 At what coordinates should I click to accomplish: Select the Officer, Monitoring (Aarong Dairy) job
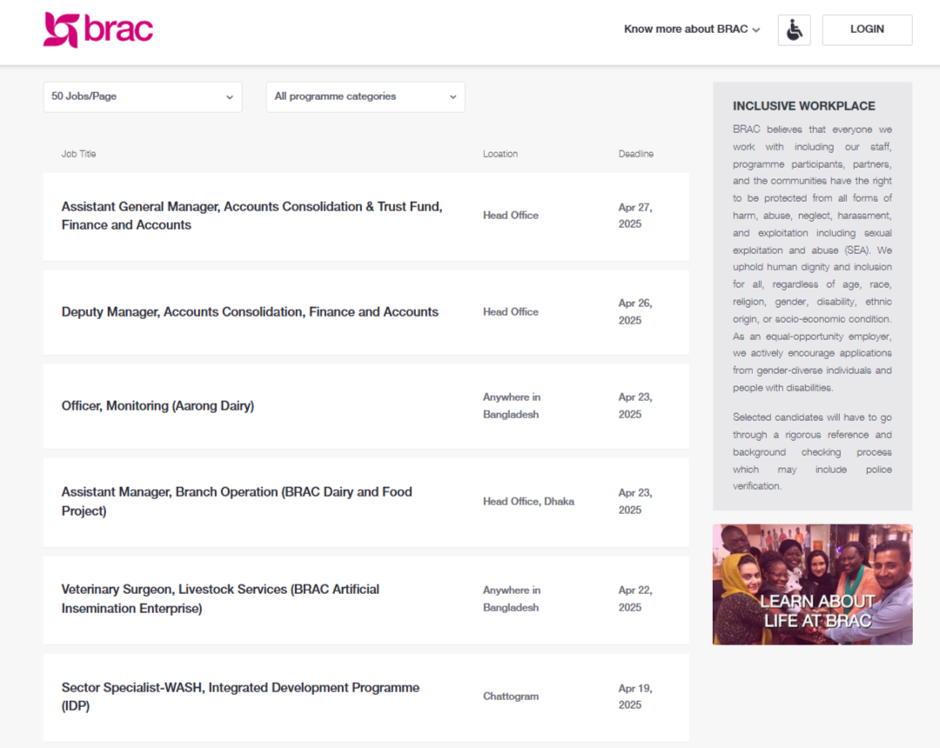click(158, 406)
